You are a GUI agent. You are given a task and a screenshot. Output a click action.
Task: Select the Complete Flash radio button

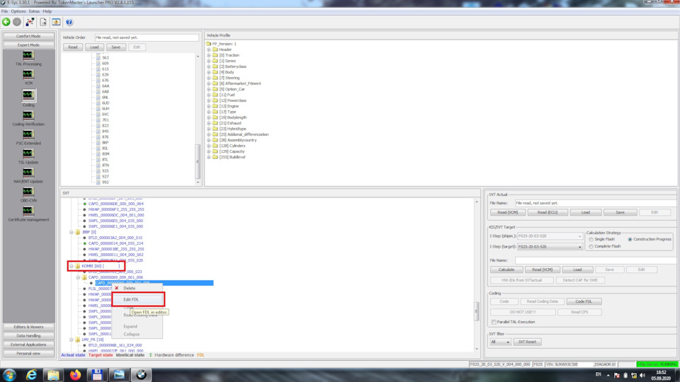coord(591,246)
